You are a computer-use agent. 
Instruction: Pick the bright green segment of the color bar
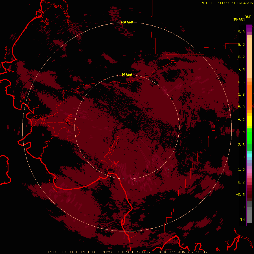[x=249, y=136]
